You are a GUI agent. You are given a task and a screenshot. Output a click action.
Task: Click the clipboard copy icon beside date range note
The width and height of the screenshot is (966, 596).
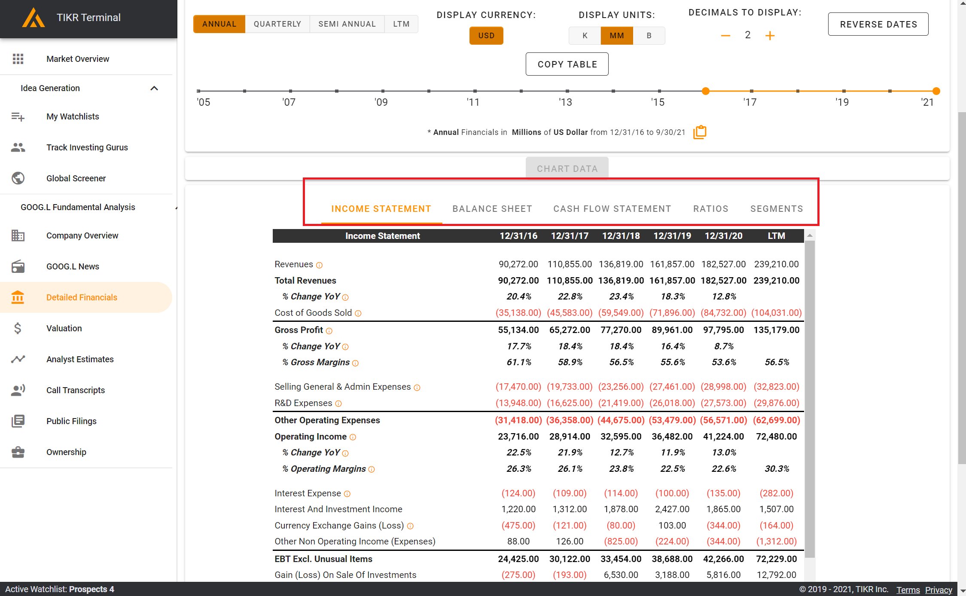point(700,132)
